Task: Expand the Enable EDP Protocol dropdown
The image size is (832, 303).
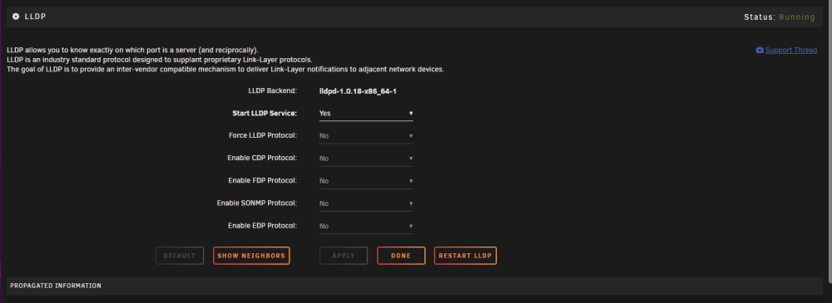Action: coord(365,226)
